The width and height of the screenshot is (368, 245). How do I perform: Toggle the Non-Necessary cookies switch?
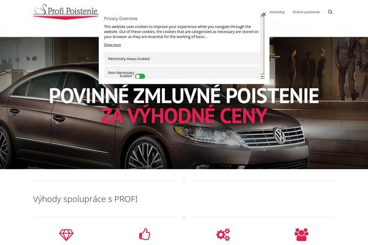pos(140,76)
